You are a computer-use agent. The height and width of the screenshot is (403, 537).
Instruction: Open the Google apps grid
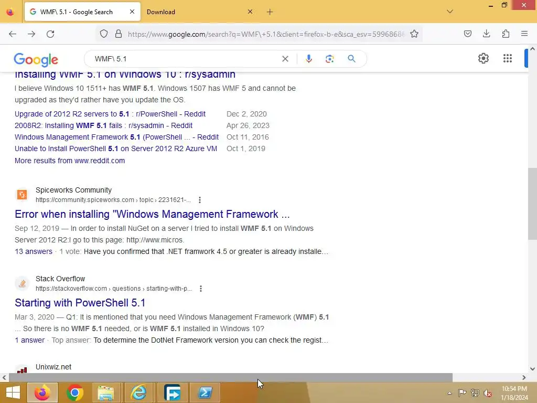tap(508, 59)
